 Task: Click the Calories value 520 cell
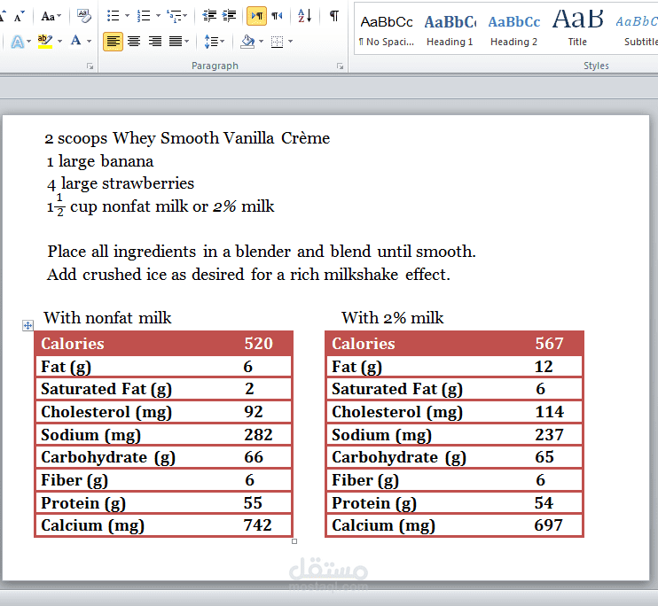259,344
